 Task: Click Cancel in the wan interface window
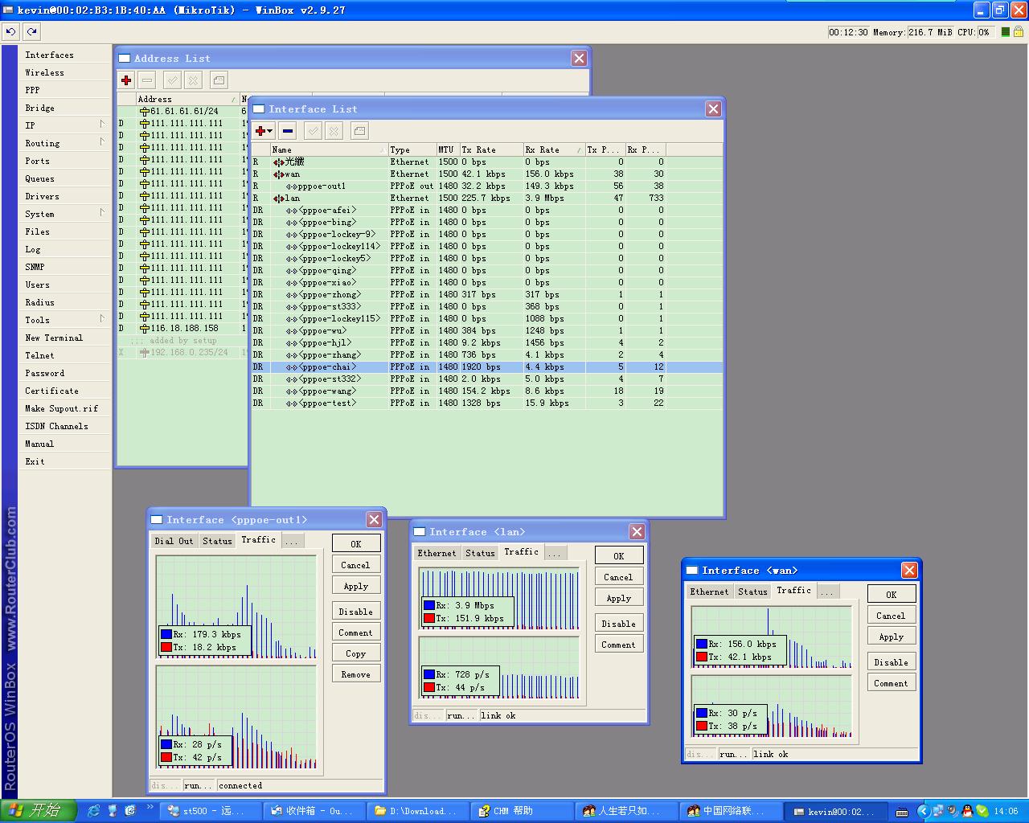coord(892,615)
